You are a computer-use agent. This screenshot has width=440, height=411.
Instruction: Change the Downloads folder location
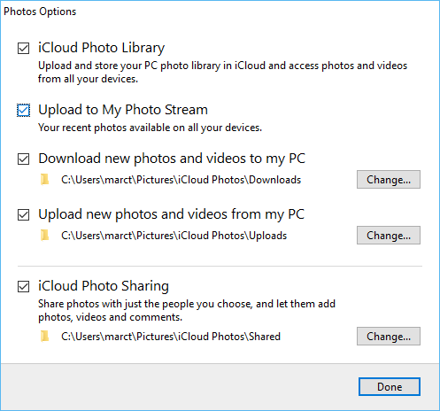point(389,180)
